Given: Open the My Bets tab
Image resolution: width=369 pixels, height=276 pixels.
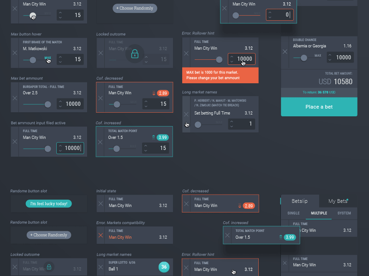Looking at the screenshot, I should 338,201.
